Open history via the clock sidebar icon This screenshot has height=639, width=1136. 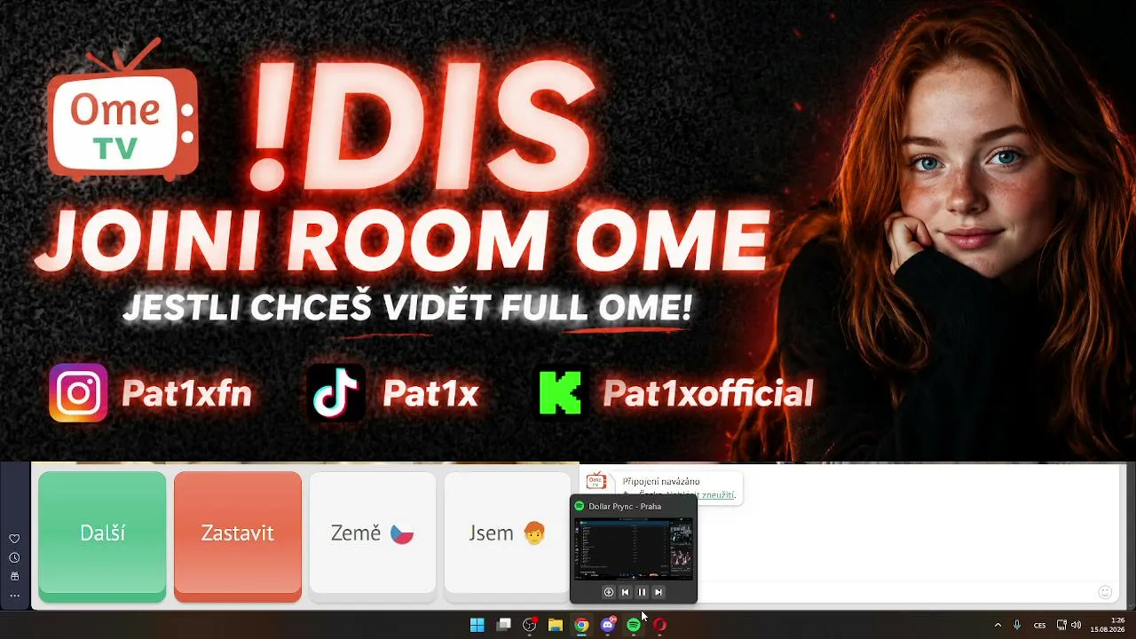click(x=14, y=557)
